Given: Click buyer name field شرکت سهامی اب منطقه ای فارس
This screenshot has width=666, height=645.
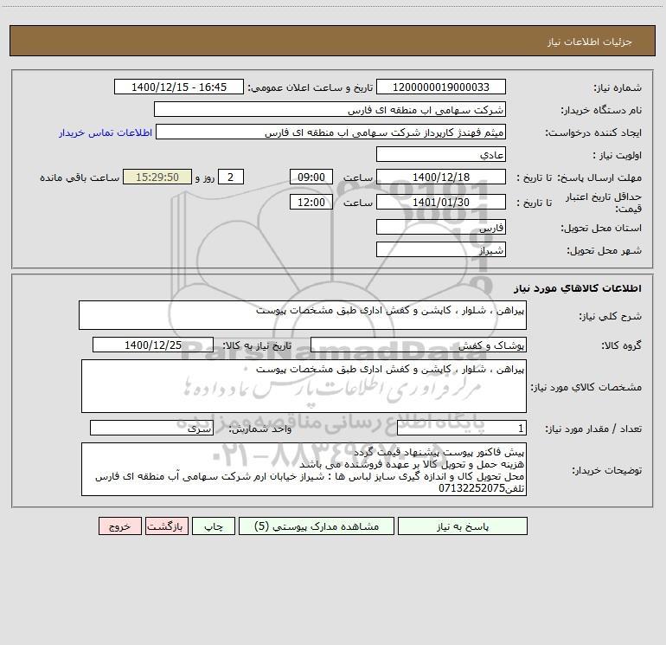Looking at the screenshot, I should [330, 109].
